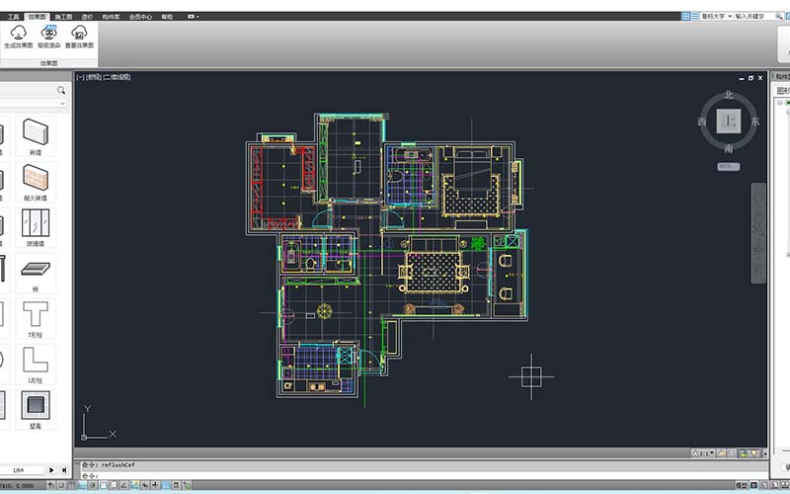The width and height of the screenshot is (790, 494).
Task: Click the list-view icon left of 鲁班大学
Action: coord(695,16)
